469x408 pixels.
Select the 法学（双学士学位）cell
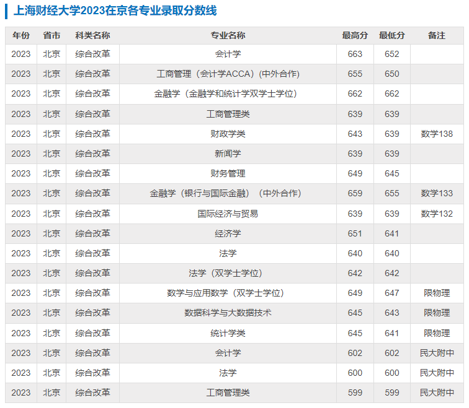[x=228, y=273]
